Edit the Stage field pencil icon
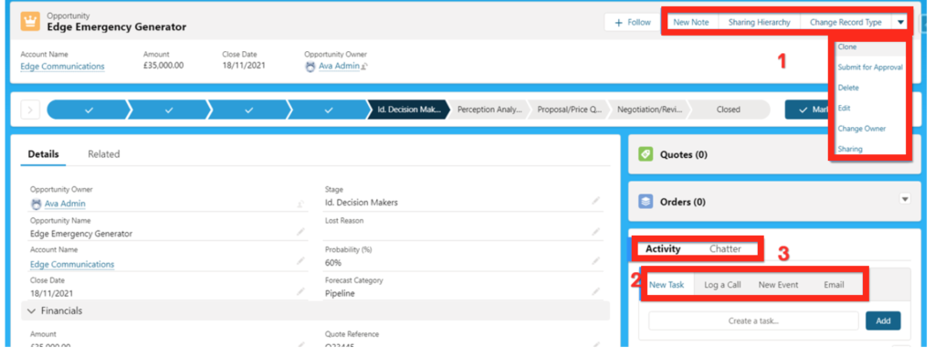 [595, 202]
